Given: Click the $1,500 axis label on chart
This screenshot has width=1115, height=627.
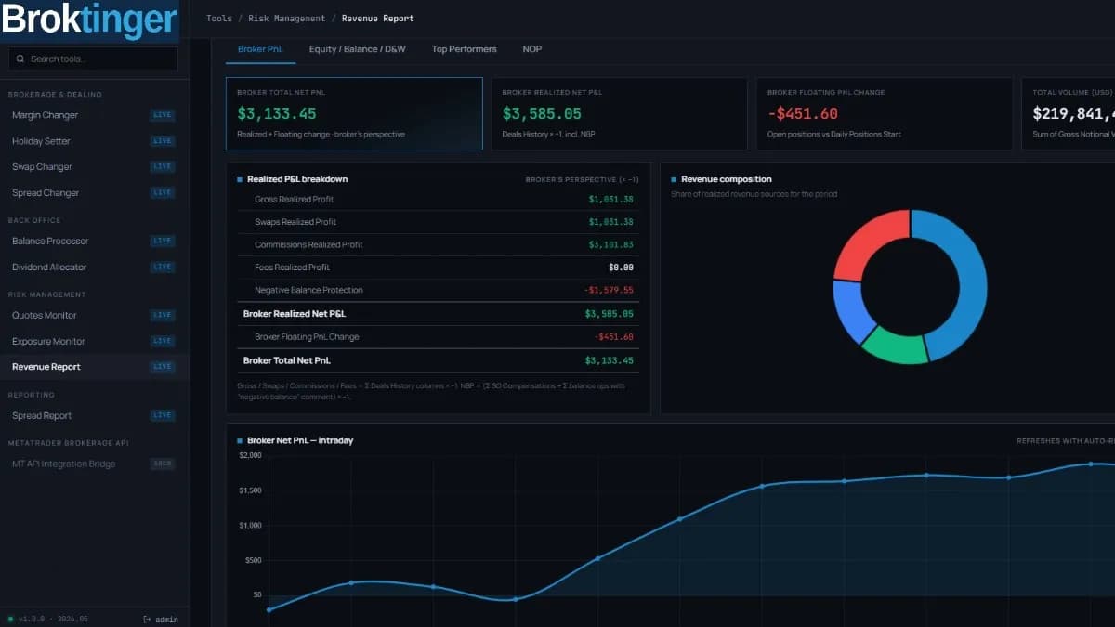Looking at the screenshot, I should [x=250, y=490].
